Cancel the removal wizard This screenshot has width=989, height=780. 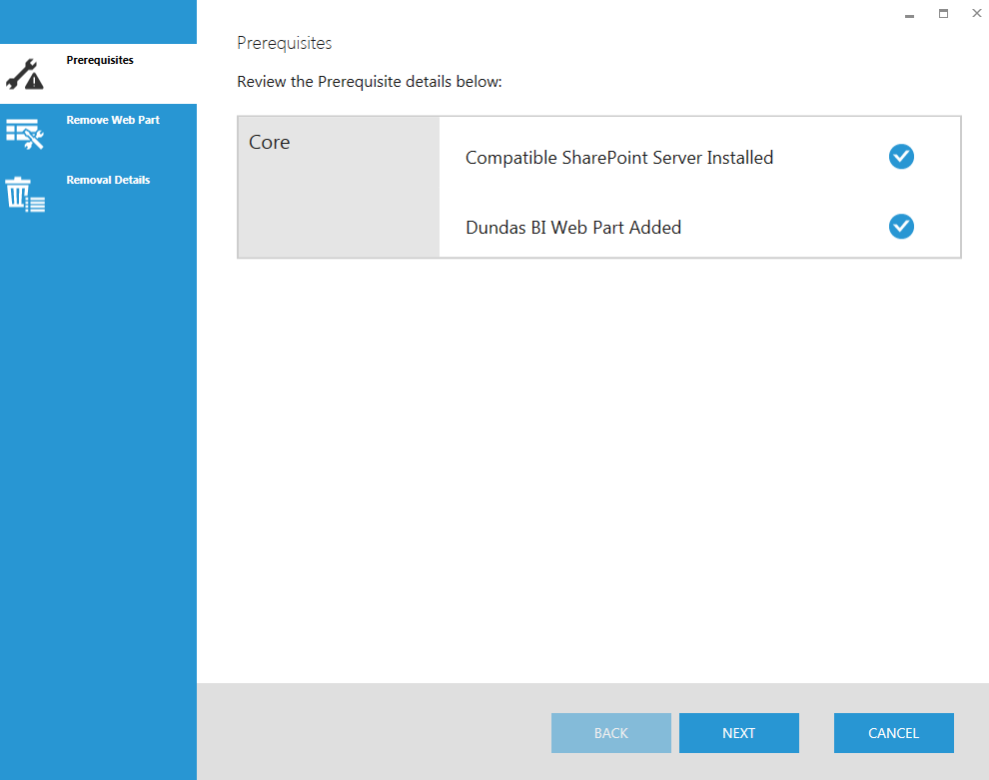click(x=893, y=733)
